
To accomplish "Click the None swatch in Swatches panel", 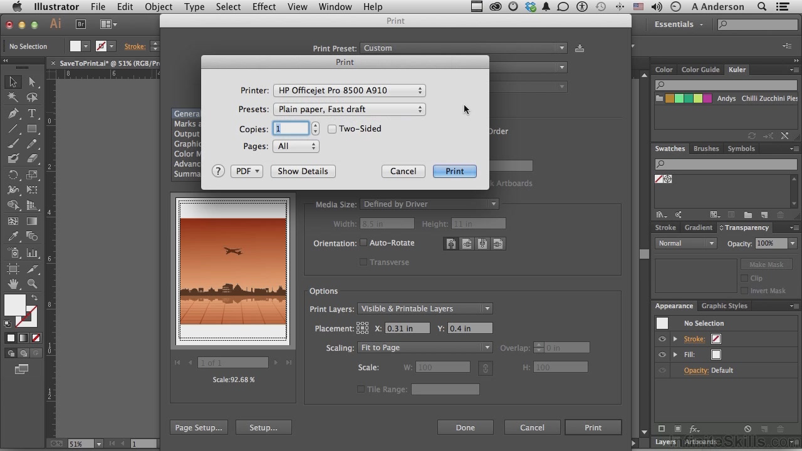I will pyautogui.click(x=659, y=179).
